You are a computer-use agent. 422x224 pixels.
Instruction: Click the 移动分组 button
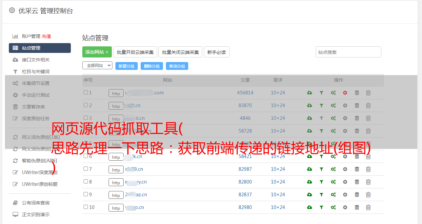click(x=177, y=66)
